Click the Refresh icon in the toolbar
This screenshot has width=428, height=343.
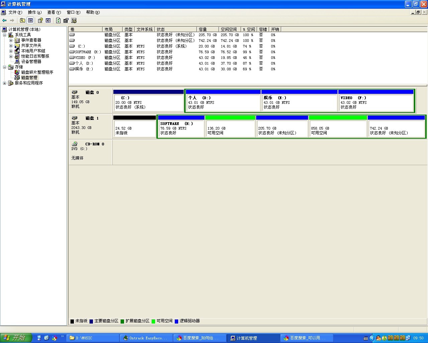(58, 20)
